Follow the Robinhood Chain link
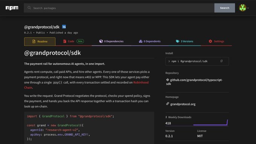The width and height of the screenshot is (256, 144). point(141,82)
